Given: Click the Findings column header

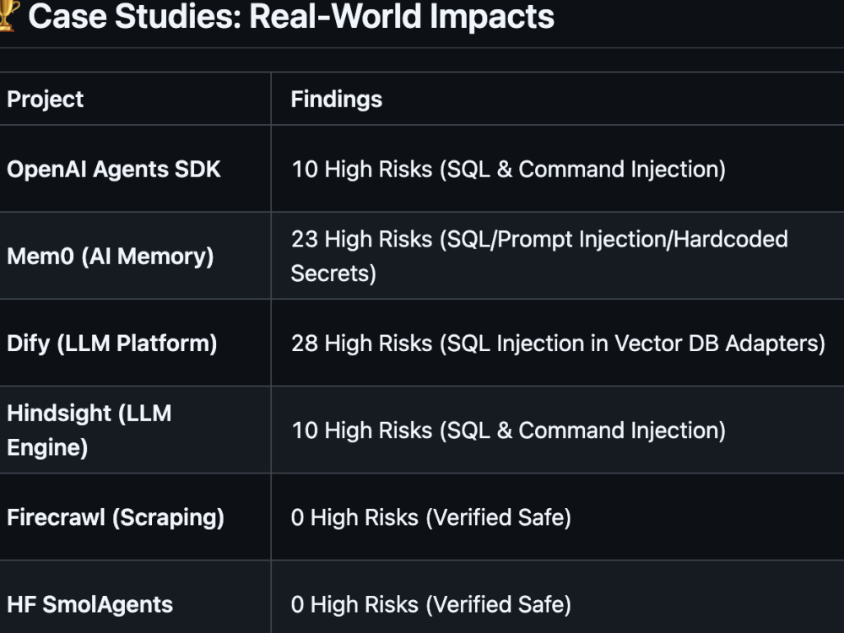Looking at the screenshot, I should (x=337, y=99).
